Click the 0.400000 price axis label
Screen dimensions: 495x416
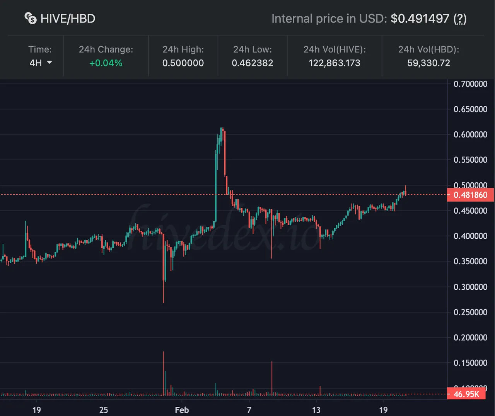click(x=470, y=236)
